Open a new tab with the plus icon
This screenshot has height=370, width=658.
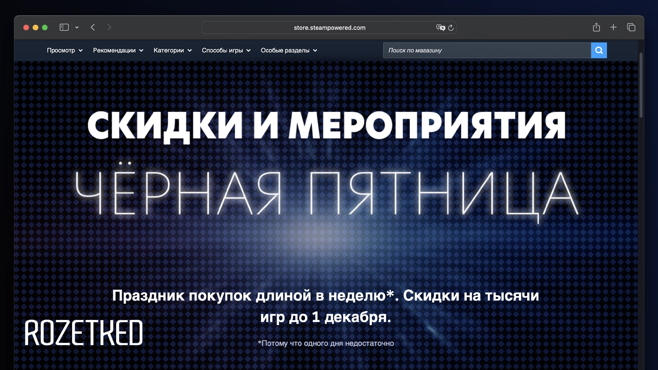tap(613, 27)
